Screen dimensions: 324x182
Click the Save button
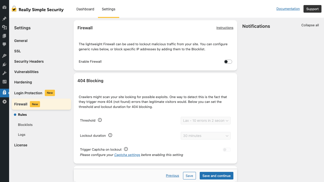[x=189, y=176]
